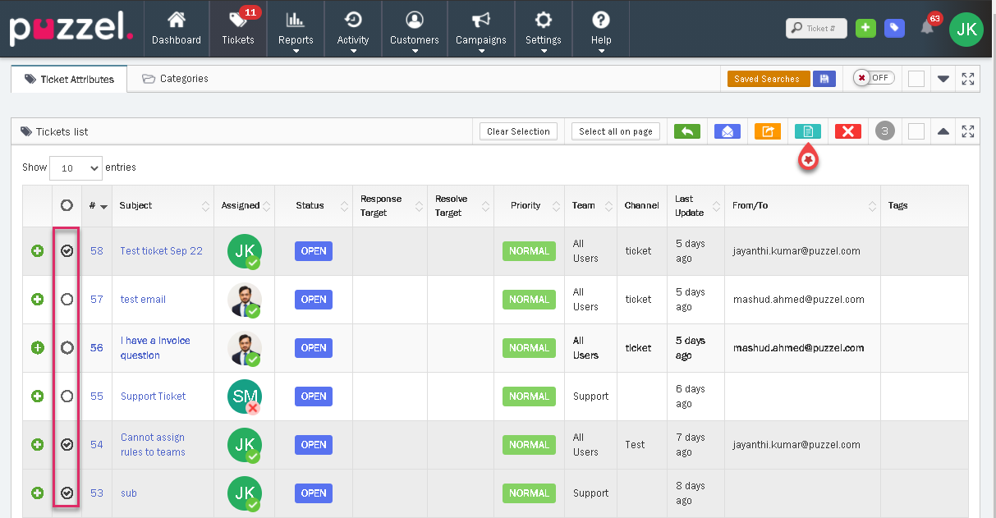Expand row details for ticket 55

coord(37,397)
